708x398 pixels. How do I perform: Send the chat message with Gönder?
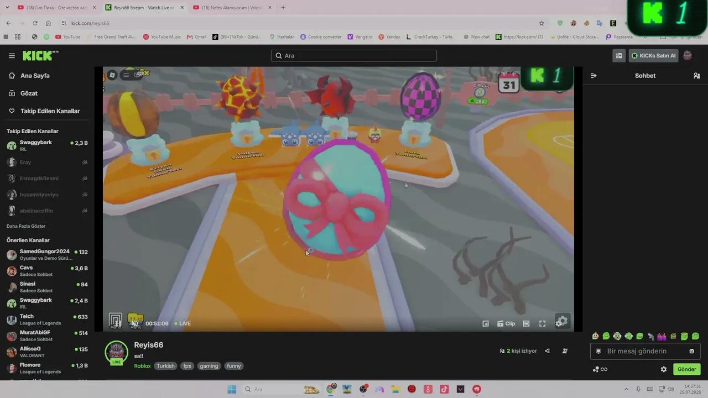click(686, 369)
